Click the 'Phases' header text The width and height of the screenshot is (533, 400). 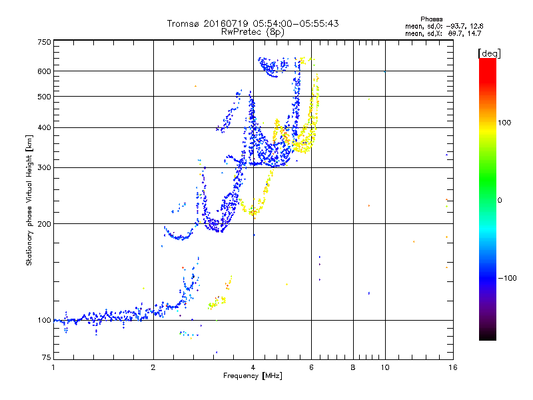[431, 19]
